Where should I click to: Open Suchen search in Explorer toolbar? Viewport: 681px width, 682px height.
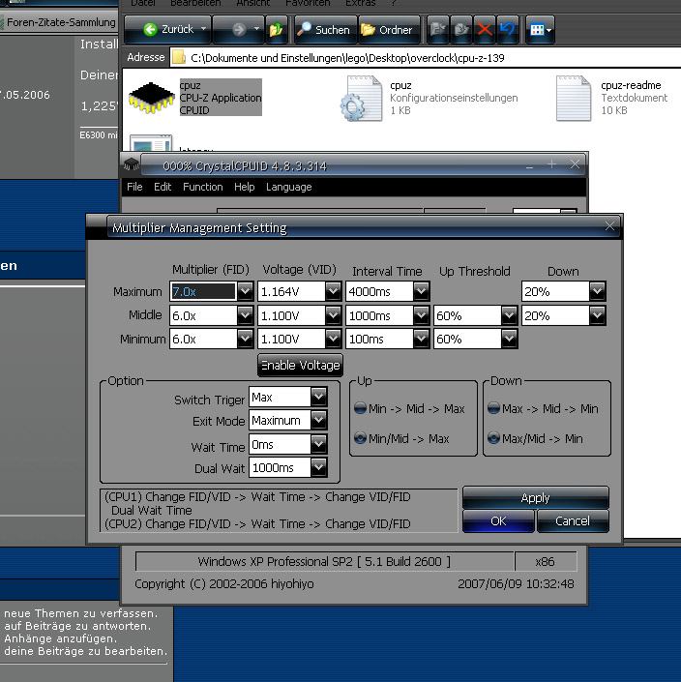[324, 30]
